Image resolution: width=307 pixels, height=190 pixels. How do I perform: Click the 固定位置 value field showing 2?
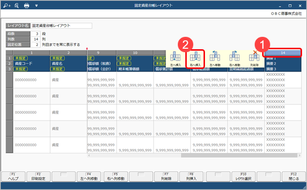tap(35, 45)
